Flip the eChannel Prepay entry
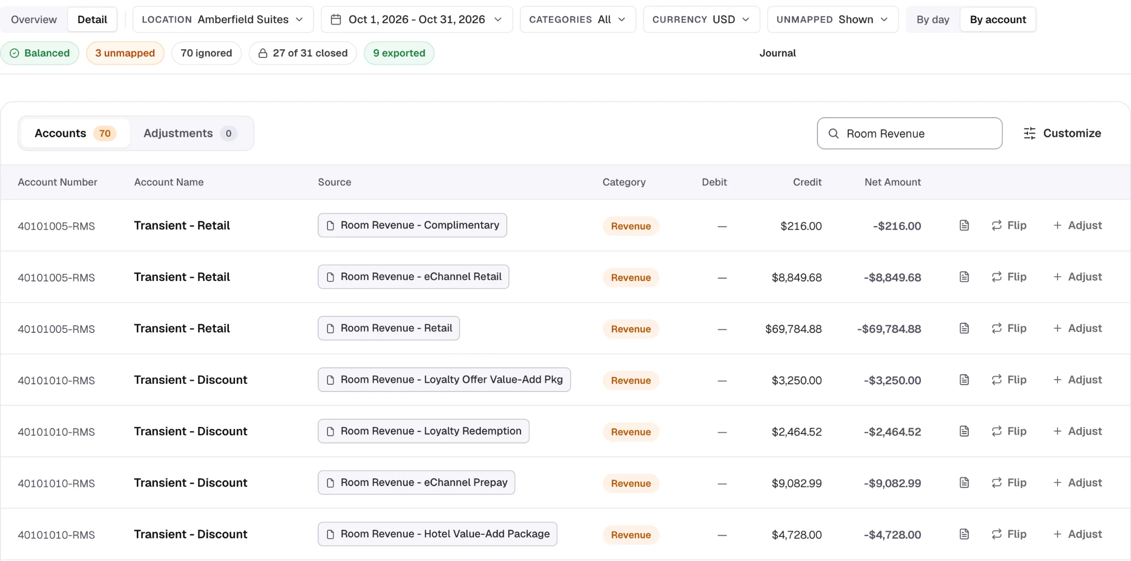This screenshot has width=1131, height=561. (x=1009, y=482)
